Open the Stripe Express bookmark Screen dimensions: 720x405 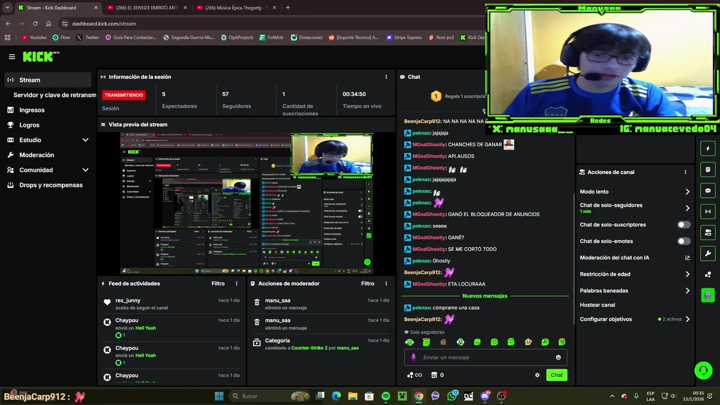point(403,38)
